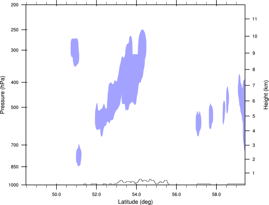The width and height of the screenshot is (269, 205).
Task: Click the Height (km) axis title
Action: [x=266, y=95]
